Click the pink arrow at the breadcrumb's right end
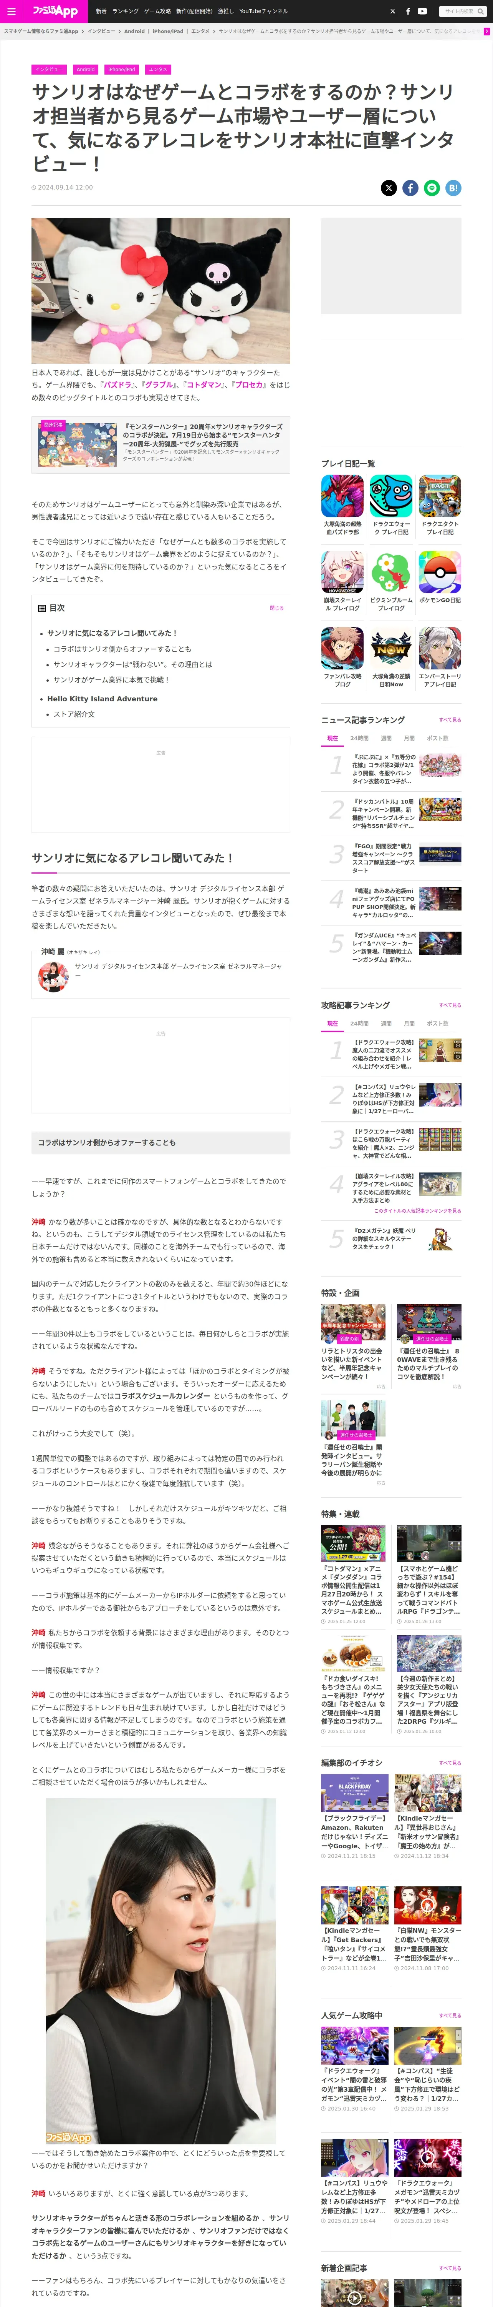493x2307 pixels. 487,32
